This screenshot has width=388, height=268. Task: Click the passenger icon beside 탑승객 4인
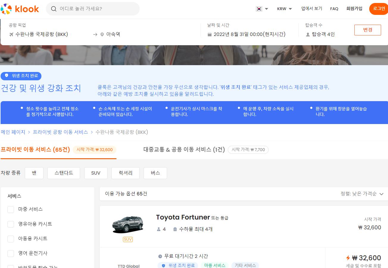(x=308, y=35)
